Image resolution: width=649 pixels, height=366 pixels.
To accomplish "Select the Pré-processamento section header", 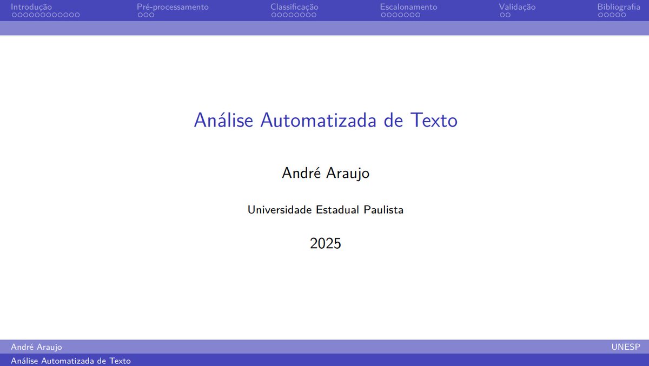I will pos(173,6).
